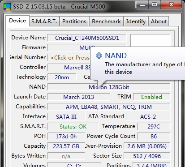This screenshot has height=167, width=185.
Task: Open the About tab
Action: click(x=159, y=21)
